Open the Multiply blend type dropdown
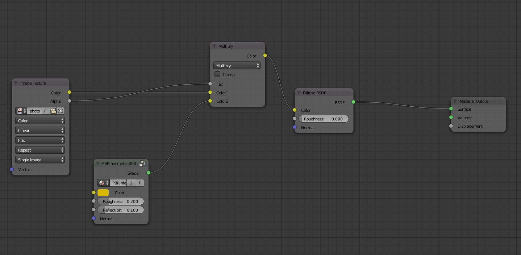Screen dimensions: 521x255 [237, 66]
